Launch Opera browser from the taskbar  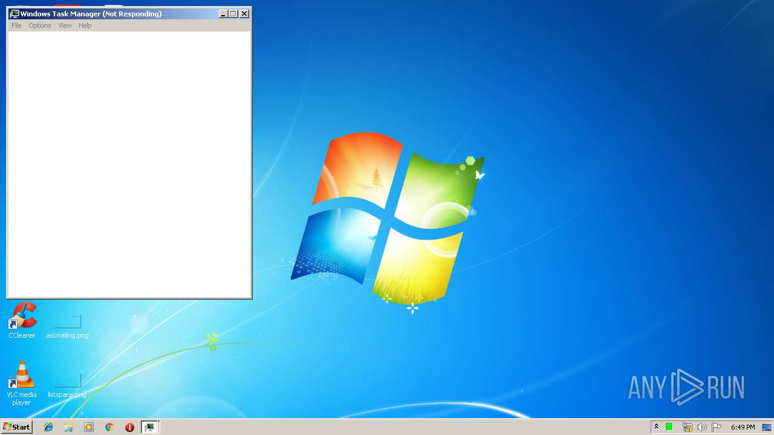click(x=129, y=427)
